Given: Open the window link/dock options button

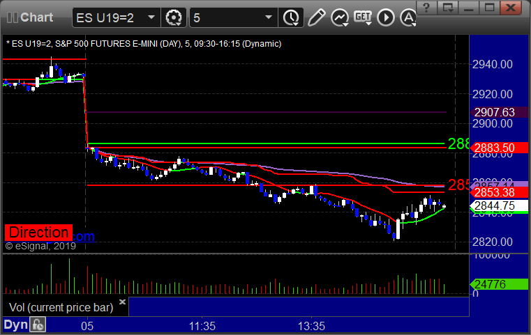Looking at the screenshot, I should coord(449,8).
